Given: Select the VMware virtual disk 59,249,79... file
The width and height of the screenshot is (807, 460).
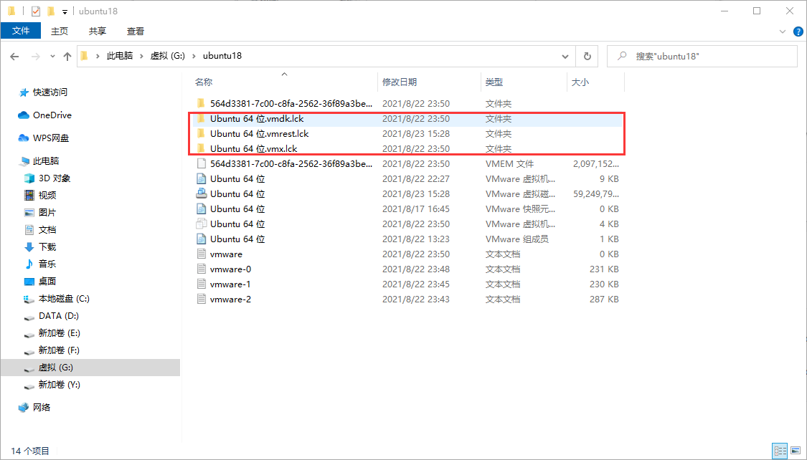Looking at the screenshot, I should point(407,193).
